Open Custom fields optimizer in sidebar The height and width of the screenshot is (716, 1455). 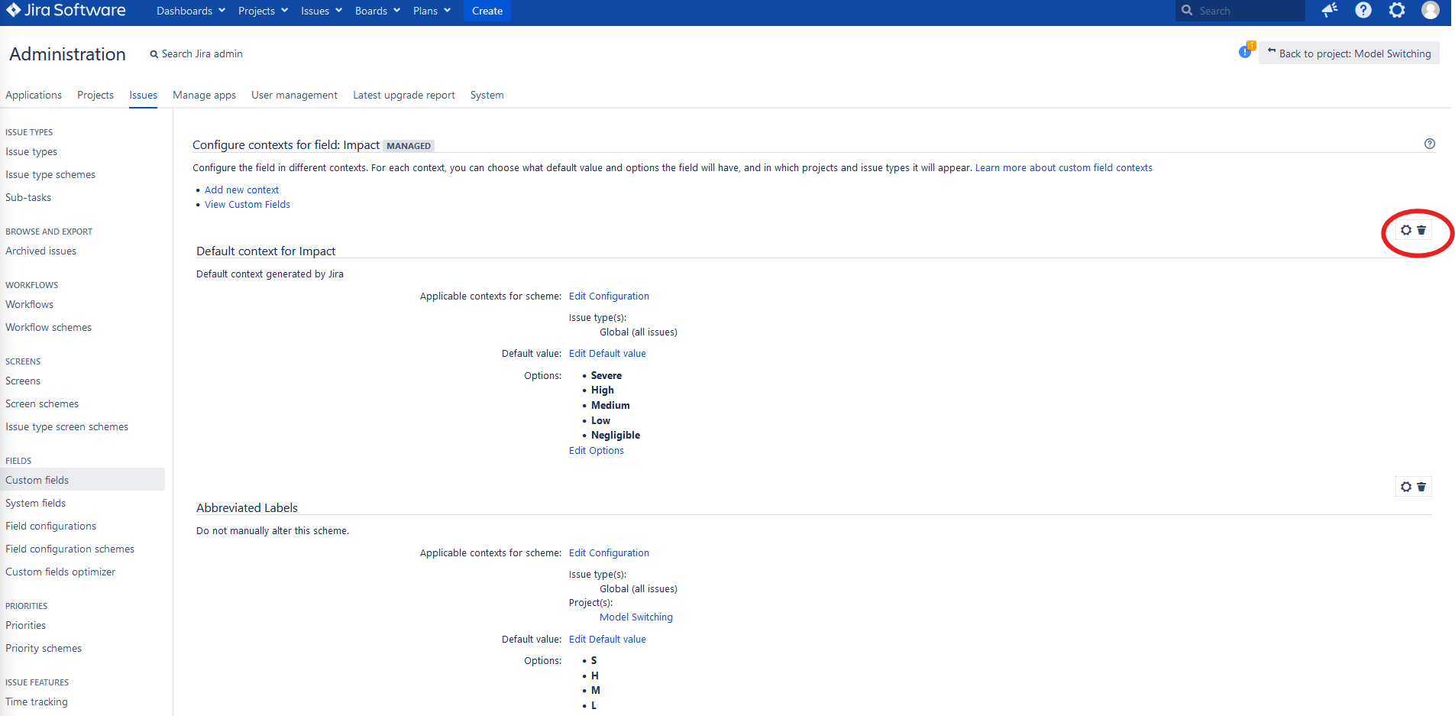pyautogui.click(x=60, y=572)
